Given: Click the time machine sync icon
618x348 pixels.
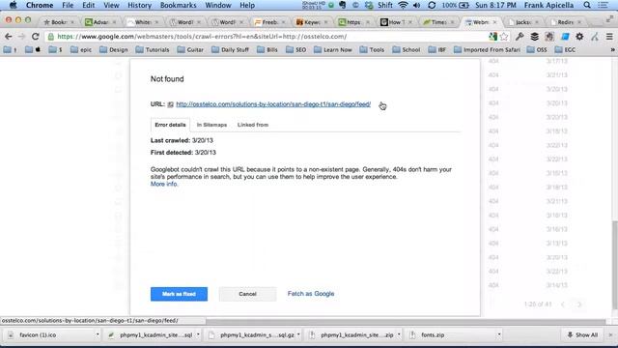Looking at the screenshot, I should pyautogui.click(x=432, y=5).
